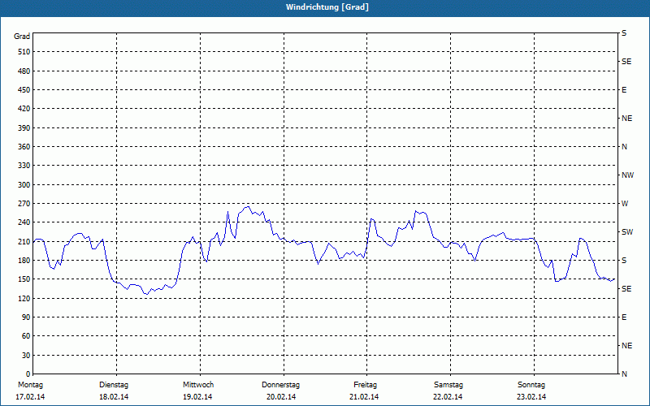Viewport: 650px width, 406px height.
Task: Click the 'SW' compass direction label
Action: [627, 232]
